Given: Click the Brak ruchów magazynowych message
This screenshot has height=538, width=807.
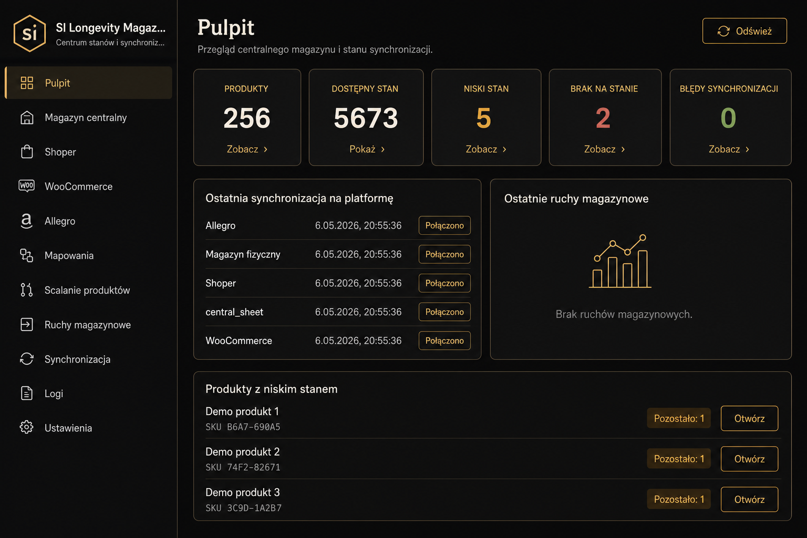Looking at the screenshot, I should click(x=624, y=314).
